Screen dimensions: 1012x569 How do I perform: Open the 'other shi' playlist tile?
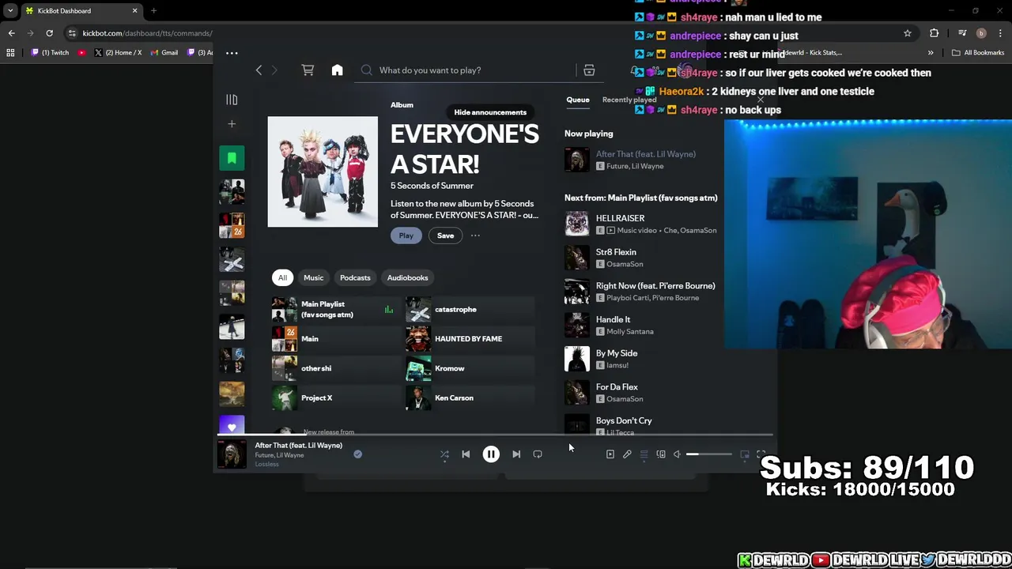click(334, 368)
